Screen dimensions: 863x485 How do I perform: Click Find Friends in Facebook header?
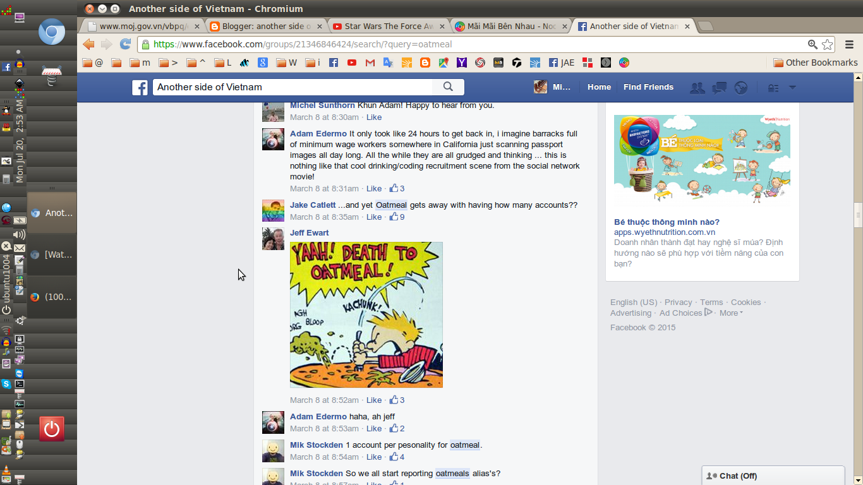point(648,87)
